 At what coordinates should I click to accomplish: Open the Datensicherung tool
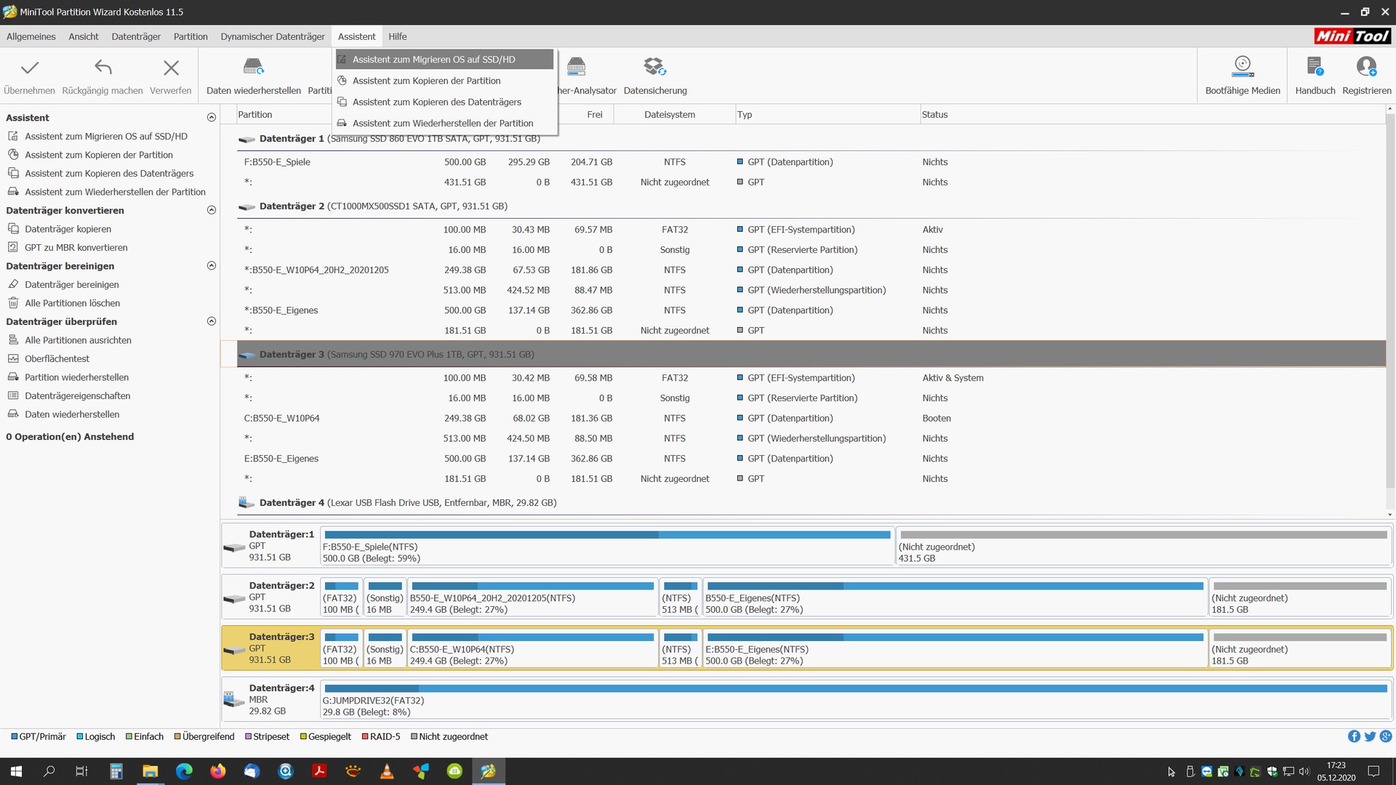tap(654, 68)
